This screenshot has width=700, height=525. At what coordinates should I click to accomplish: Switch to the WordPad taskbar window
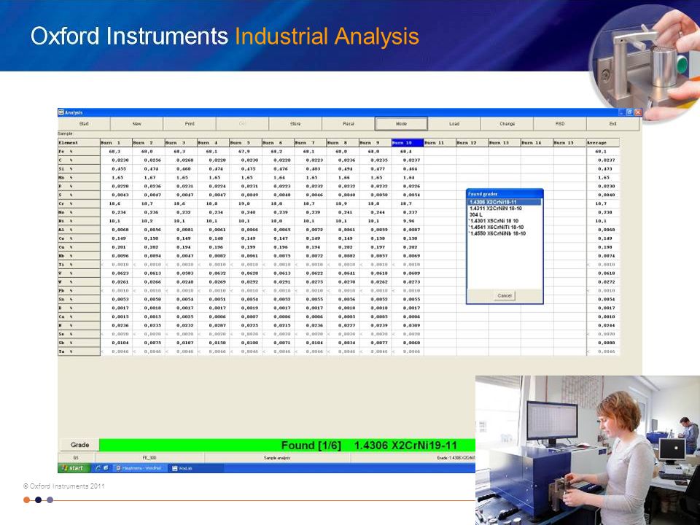click(x=140, y=468)
